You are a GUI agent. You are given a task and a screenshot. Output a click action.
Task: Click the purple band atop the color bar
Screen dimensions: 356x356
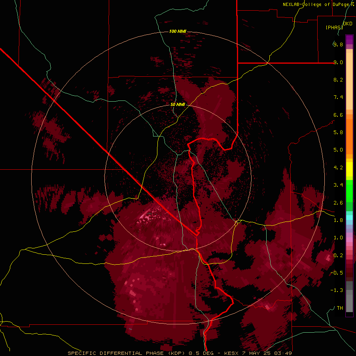click(349, 40)
